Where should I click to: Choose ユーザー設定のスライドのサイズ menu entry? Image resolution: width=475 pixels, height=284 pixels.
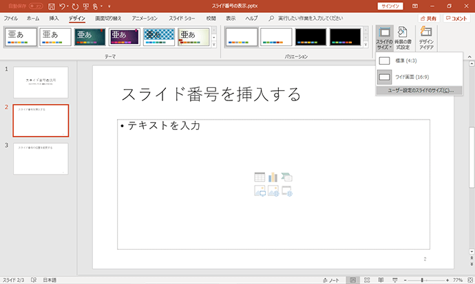419,91
